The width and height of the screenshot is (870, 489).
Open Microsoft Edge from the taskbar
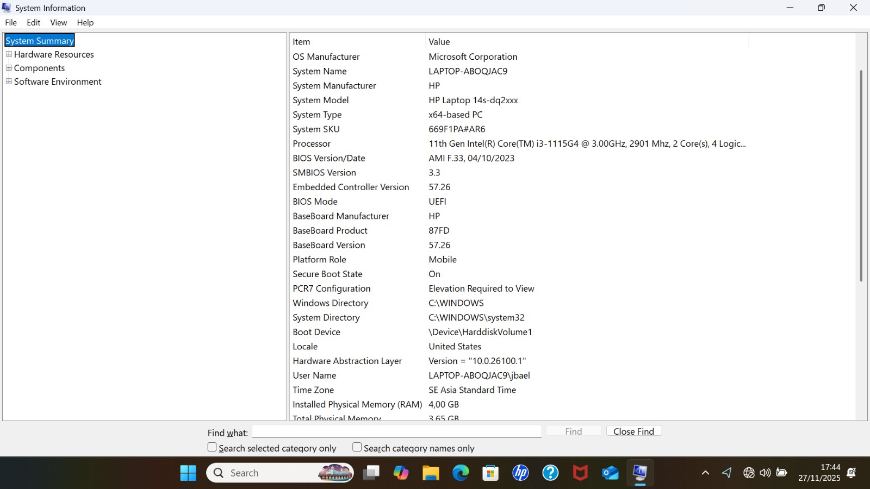point(461,473)
